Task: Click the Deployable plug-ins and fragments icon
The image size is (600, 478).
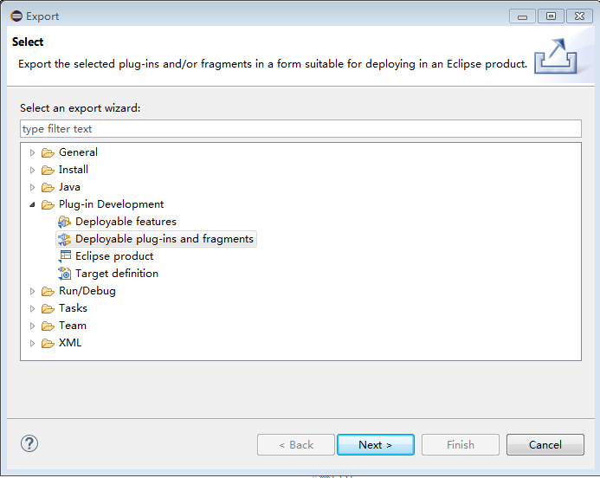Action: pos(64,239)
